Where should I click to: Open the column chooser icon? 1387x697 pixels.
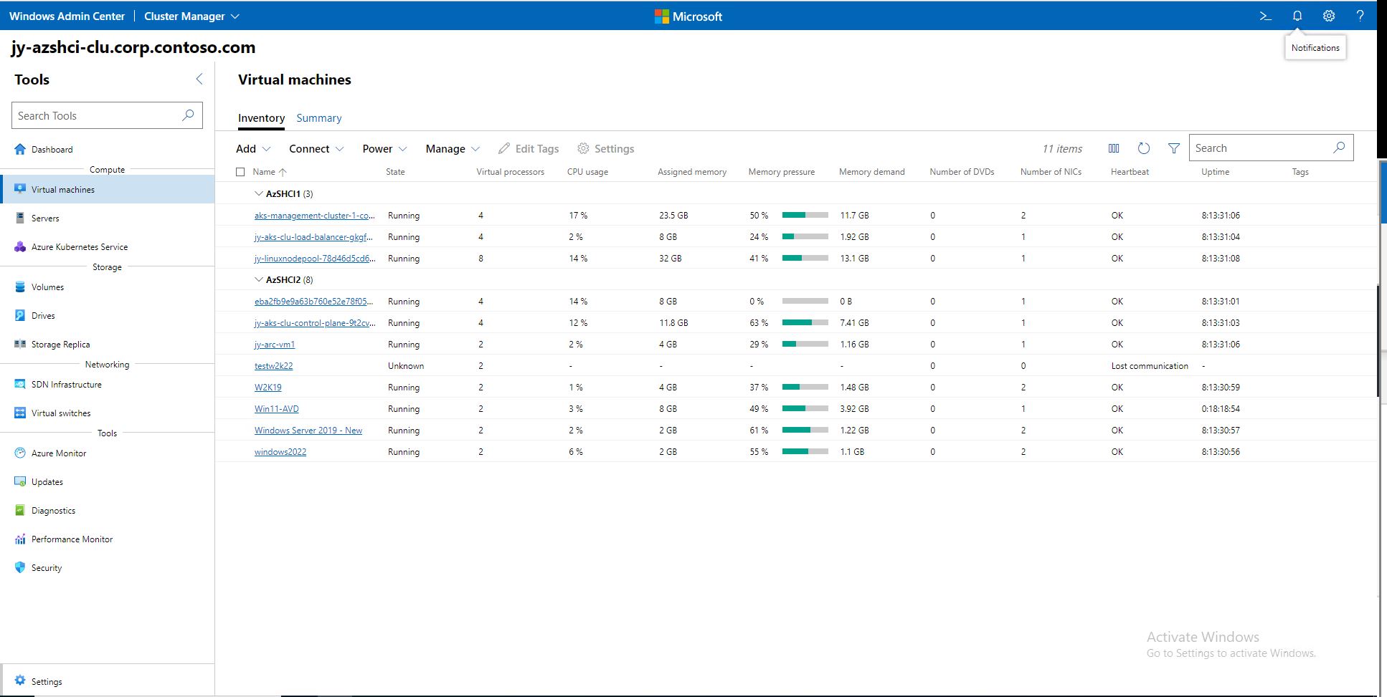[x=1114, y=148]
